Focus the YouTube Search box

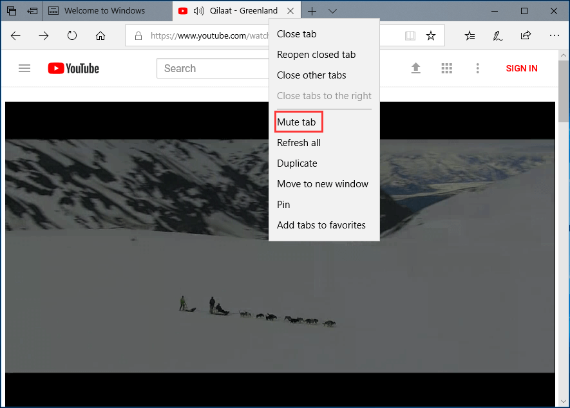[213, 68]
